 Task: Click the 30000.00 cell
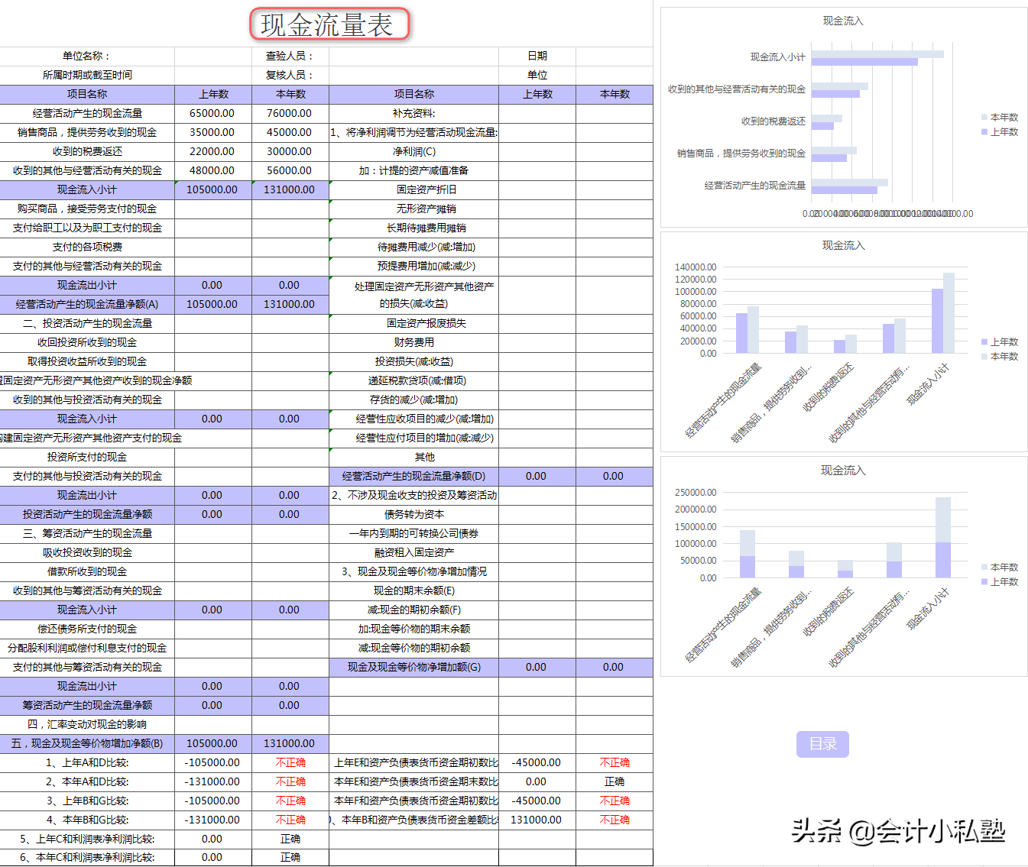pyautogui.click(x=290, y=151)
